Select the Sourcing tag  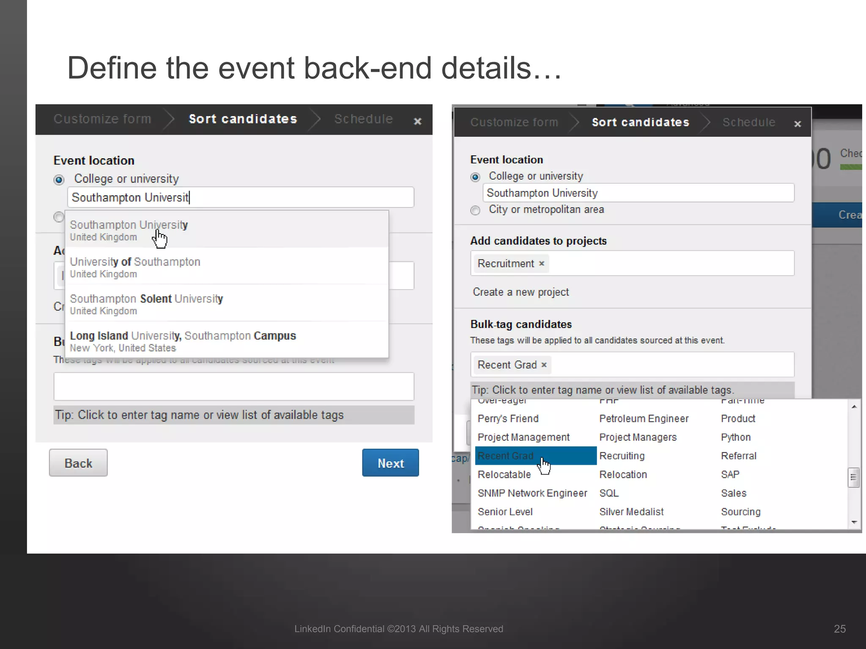pos(741,512)
